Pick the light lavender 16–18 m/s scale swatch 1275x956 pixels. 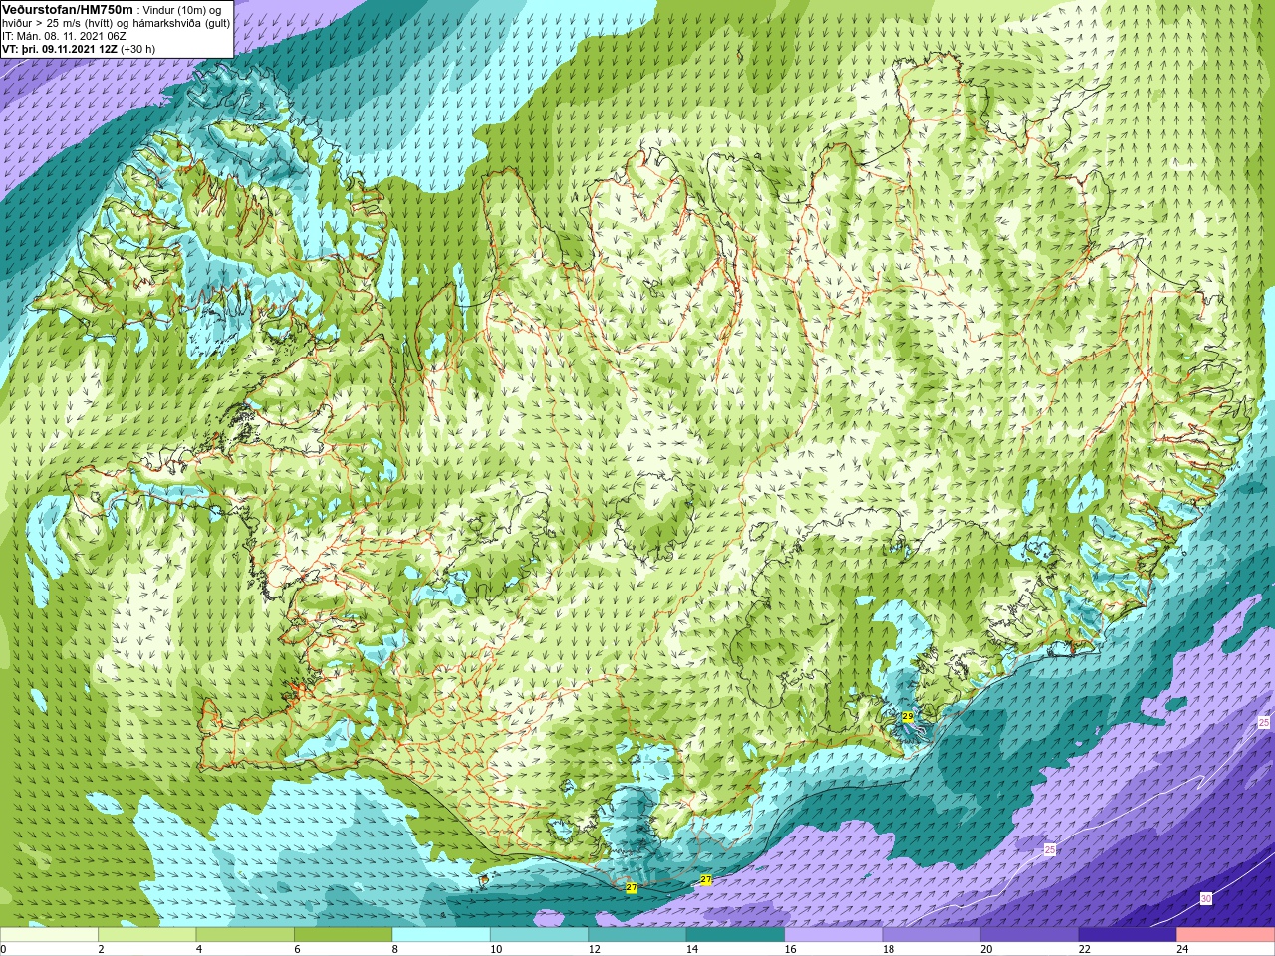coord(834,935)
